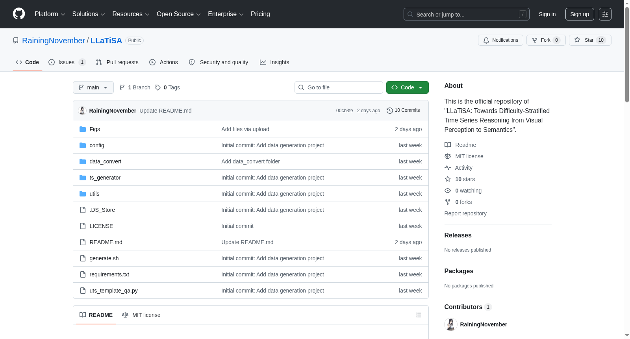This screenshot has width=630, height=339.
Task: Open the Readme link in About
Action: coord(460,145)
